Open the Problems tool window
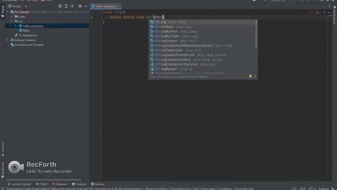This screenshot has width=337, height=190. pos(60,184)
